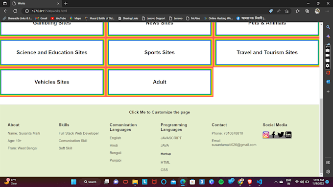The image size is (333, 187).
Task: Add this page to favorites
Action: coord(286,11)
